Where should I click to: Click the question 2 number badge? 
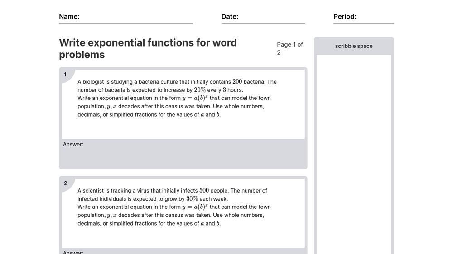[x=66, y=183]
